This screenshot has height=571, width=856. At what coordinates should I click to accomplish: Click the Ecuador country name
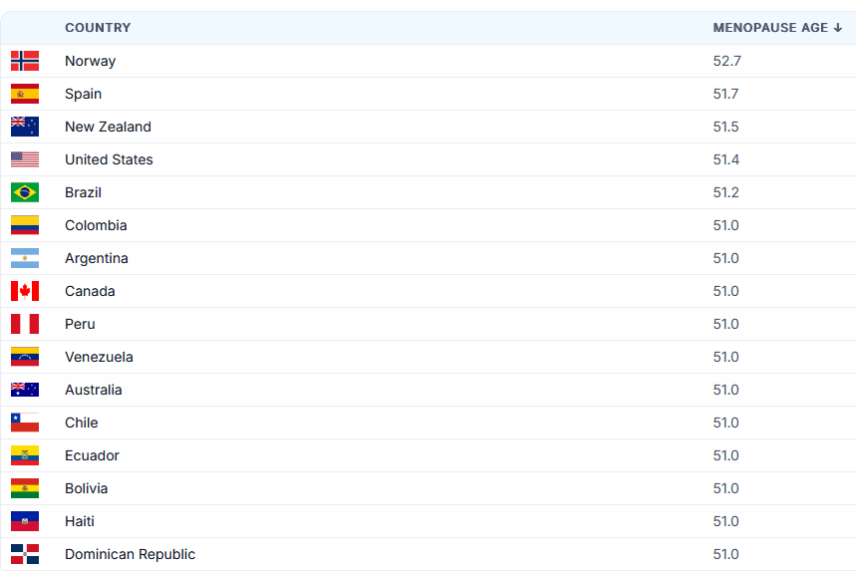pyautogui.click(x=92, y=455)
